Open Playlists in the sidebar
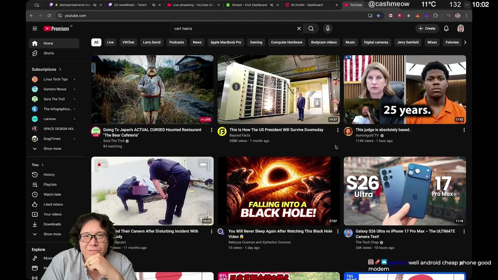The width and height of the screenshot is (498, 280). click(54, 185)
